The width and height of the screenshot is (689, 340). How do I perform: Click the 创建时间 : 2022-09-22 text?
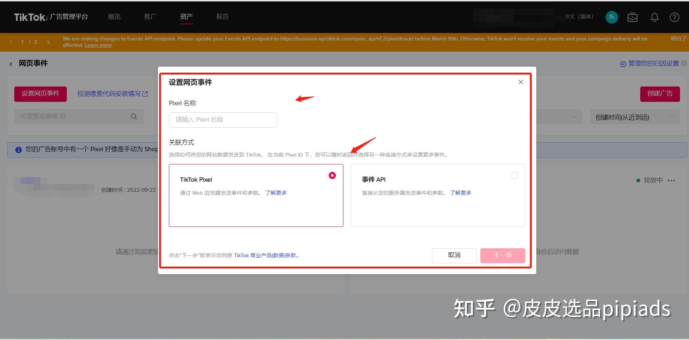pos(129,190)
